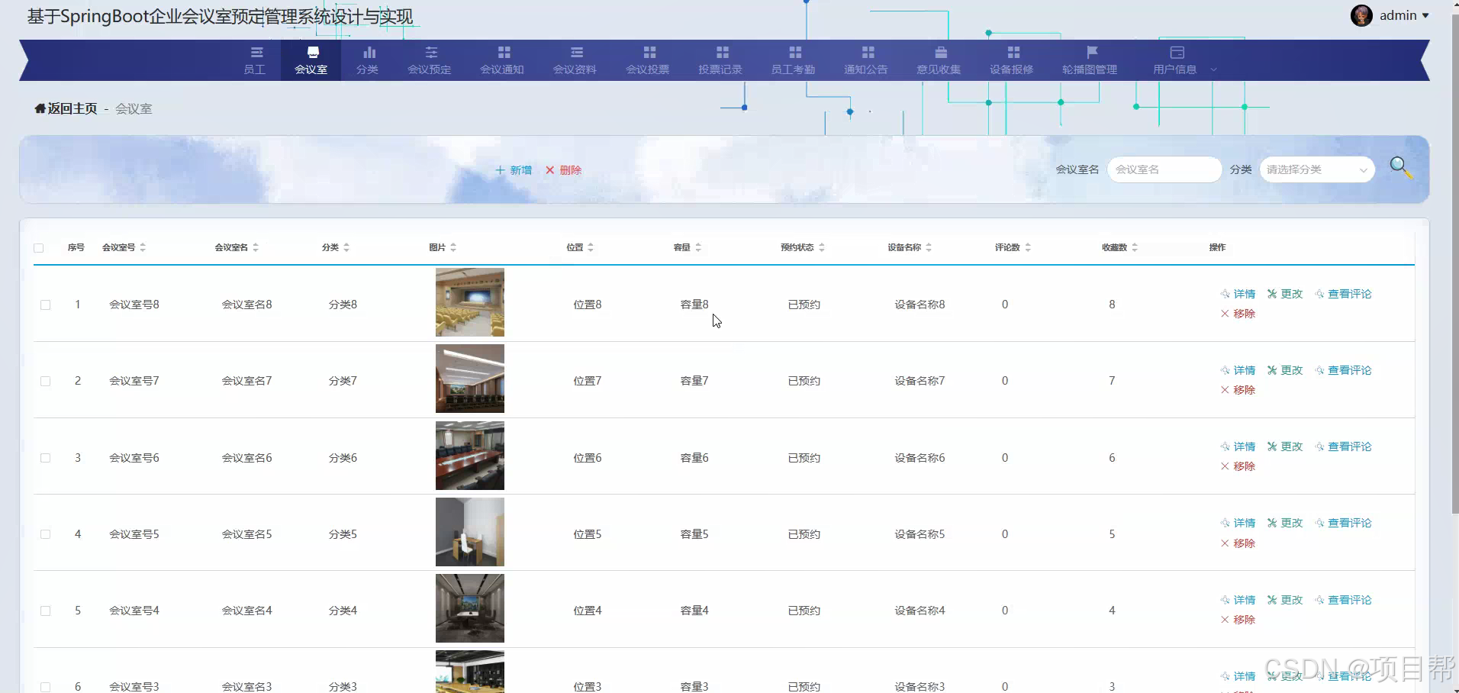Screen dimensions: 1459x693
Task: Sort by 评论数 column arrows
Action: click(1028, 247)
